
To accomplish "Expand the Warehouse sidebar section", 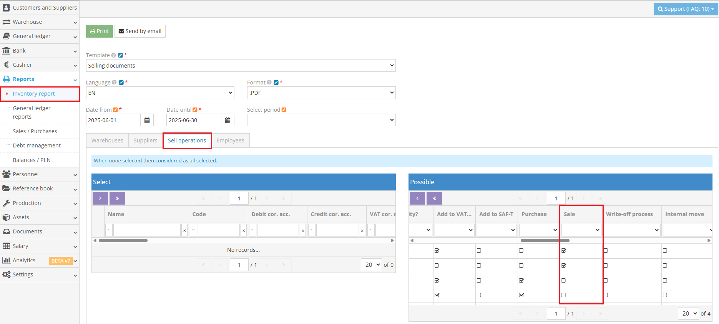I will point(40,22).
